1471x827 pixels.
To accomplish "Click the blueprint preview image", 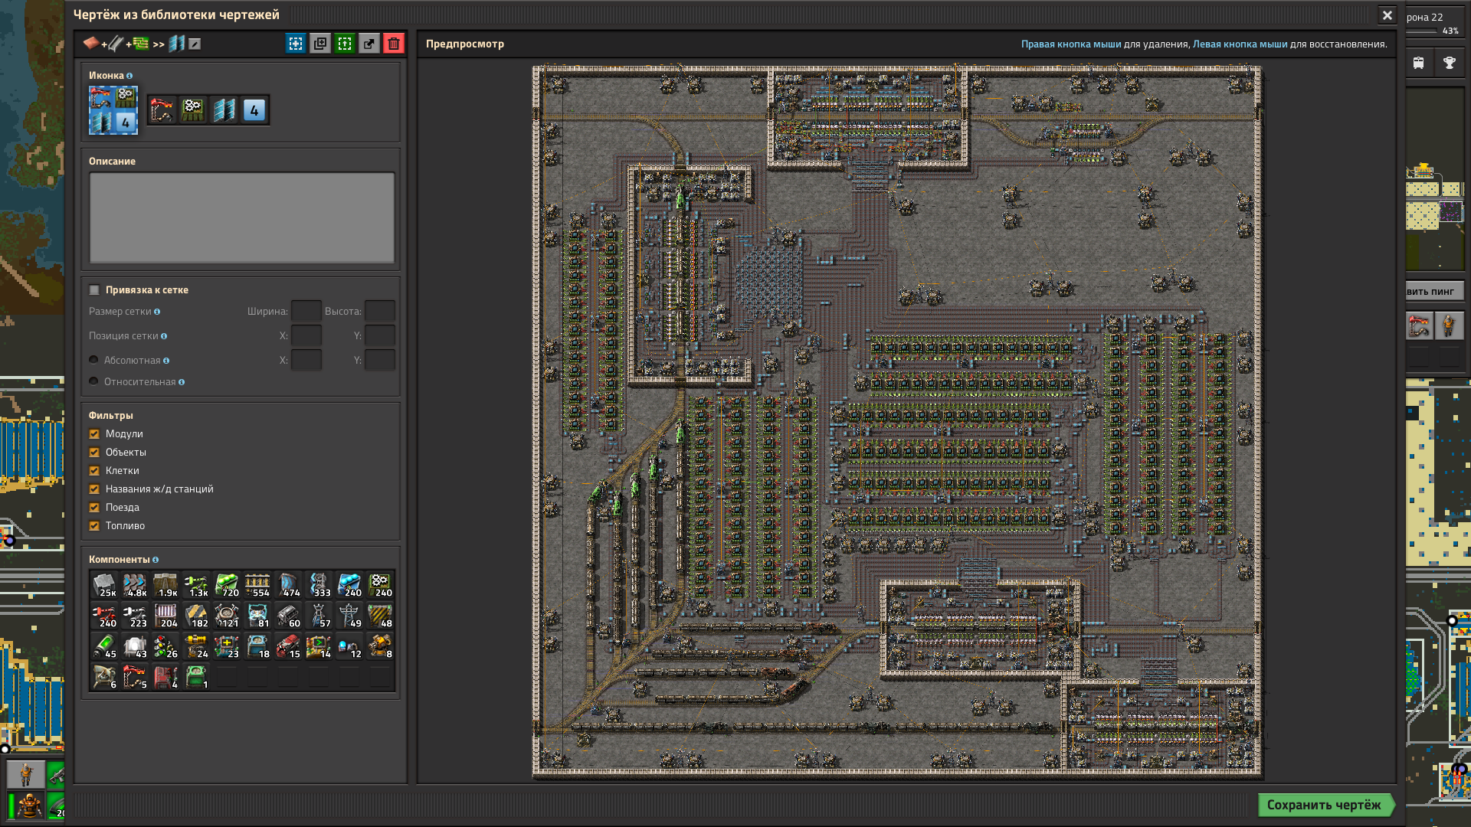I will pos(897,421).
